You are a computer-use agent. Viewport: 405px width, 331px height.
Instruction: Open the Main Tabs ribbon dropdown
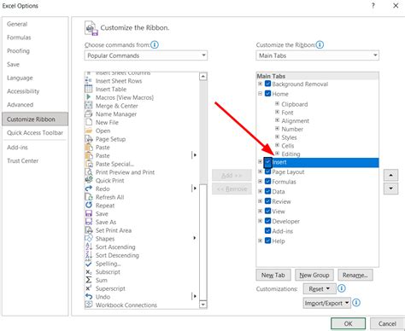point(317,55)
